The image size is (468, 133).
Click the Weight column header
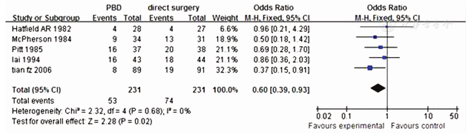pos(225,18)
